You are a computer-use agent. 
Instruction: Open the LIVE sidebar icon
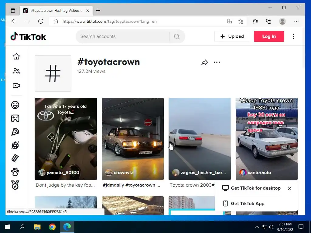16,86
